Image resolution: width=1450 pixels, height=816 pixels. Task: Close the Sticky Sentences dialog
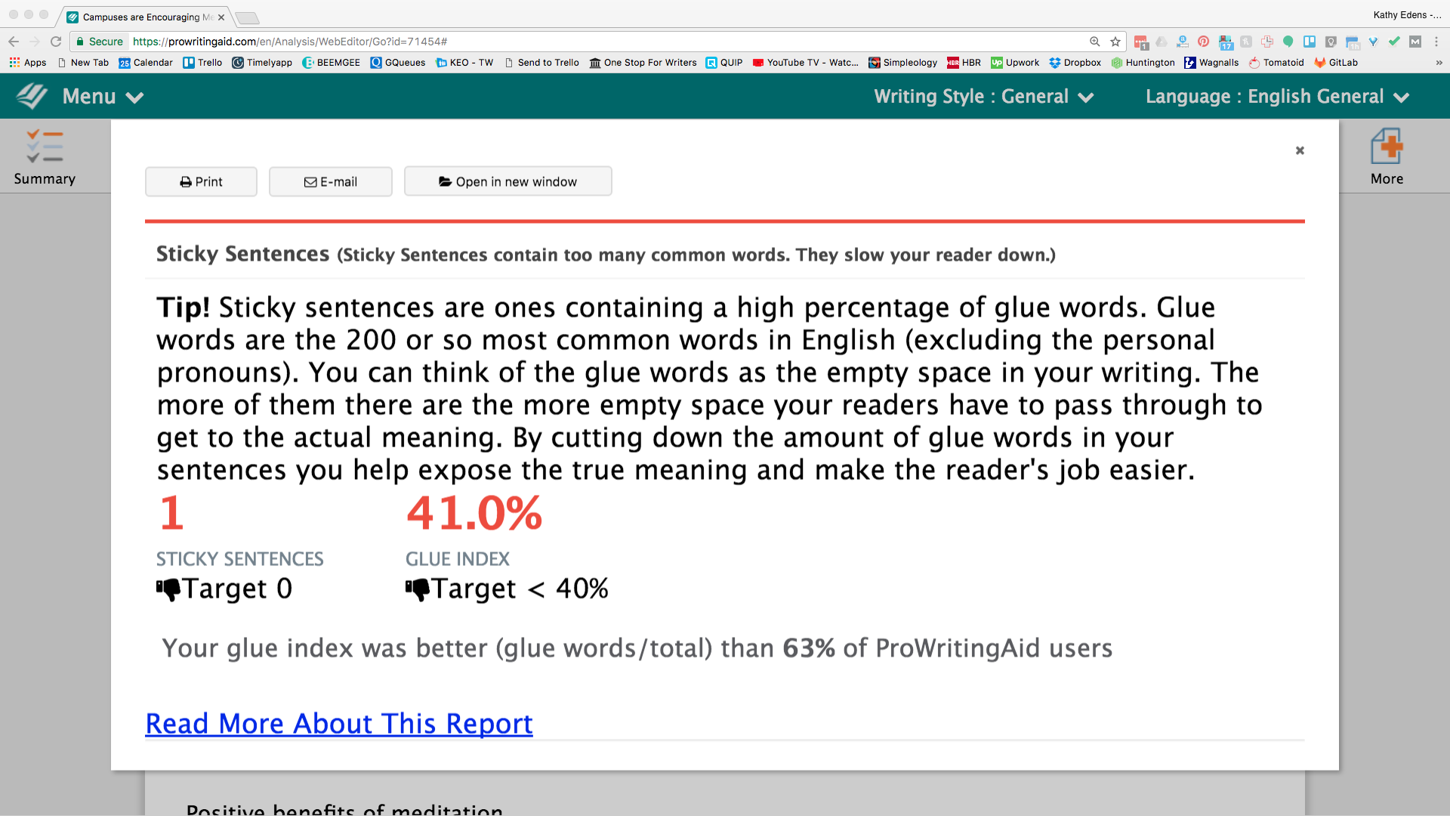[x=1300, y=150]
